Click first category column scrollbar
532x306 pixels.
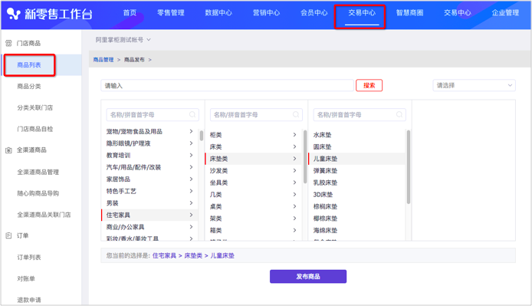tap(202, 136)
